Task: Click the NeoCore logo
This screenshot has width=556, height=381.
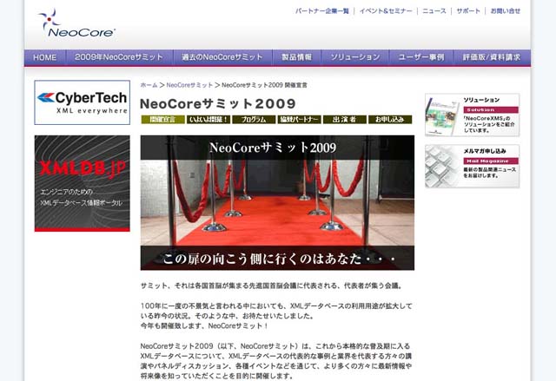Action: pos(76,23)
